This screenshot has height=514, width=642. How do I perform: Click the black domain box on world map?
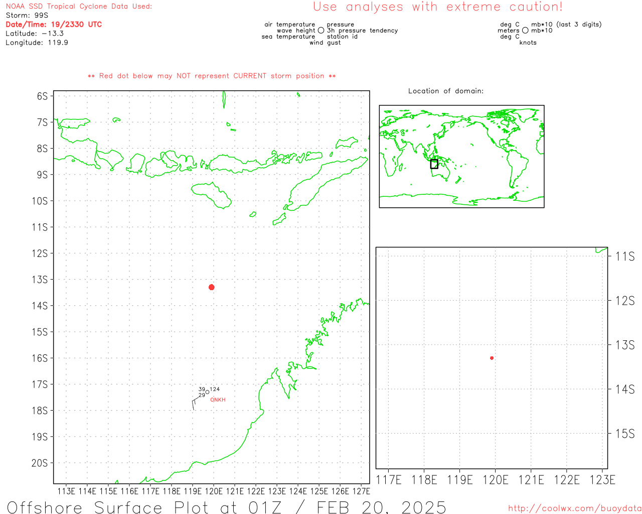click(x=434, y=164)
